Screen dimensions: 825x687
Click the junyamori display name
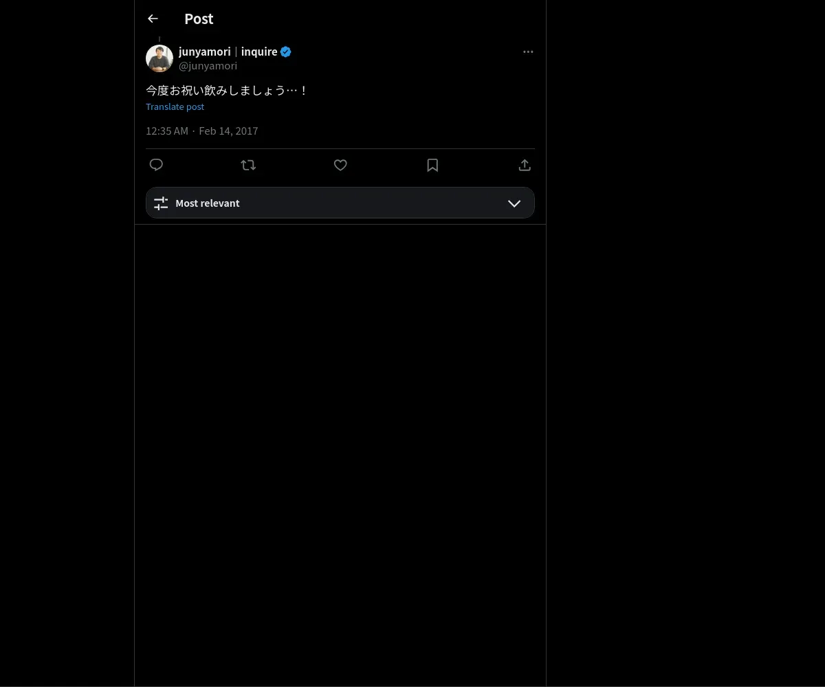[204, 52]
